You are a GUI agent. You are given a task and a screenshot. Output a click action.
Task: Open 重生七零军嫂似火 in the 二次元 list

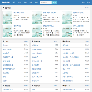(x=9, y=69)
